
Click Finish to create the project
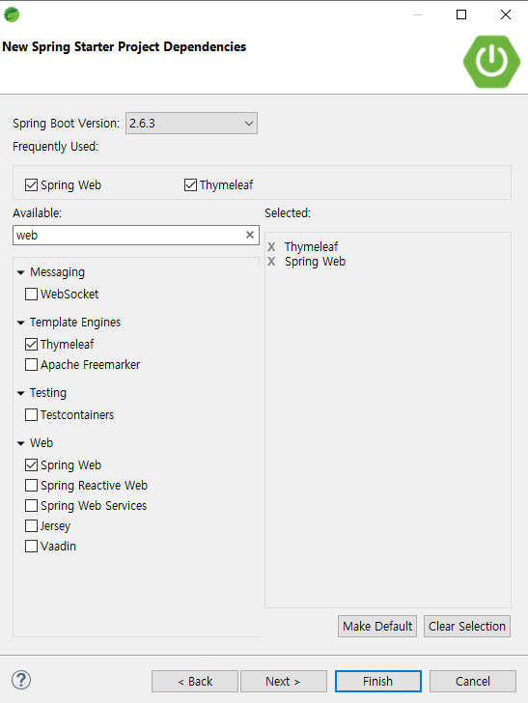pyautogui.click(x=377, y=682)
